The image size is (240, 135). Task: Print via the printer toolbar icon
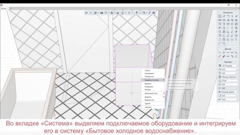tap(118, 13)
